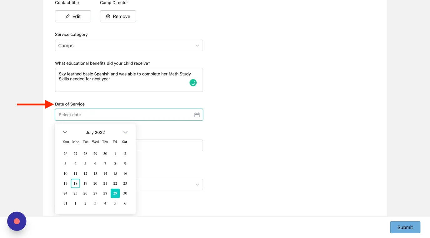Click the July 2022 month header
430x238 pixels.
tap(95, 132)
